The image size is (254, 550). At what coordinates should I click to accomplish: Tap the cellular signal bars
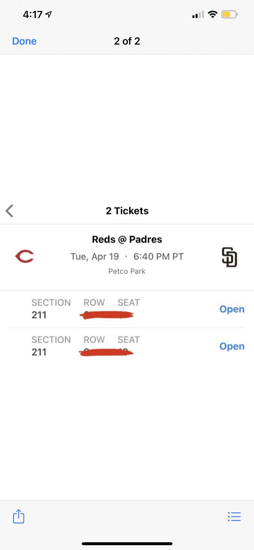(198, 15)
